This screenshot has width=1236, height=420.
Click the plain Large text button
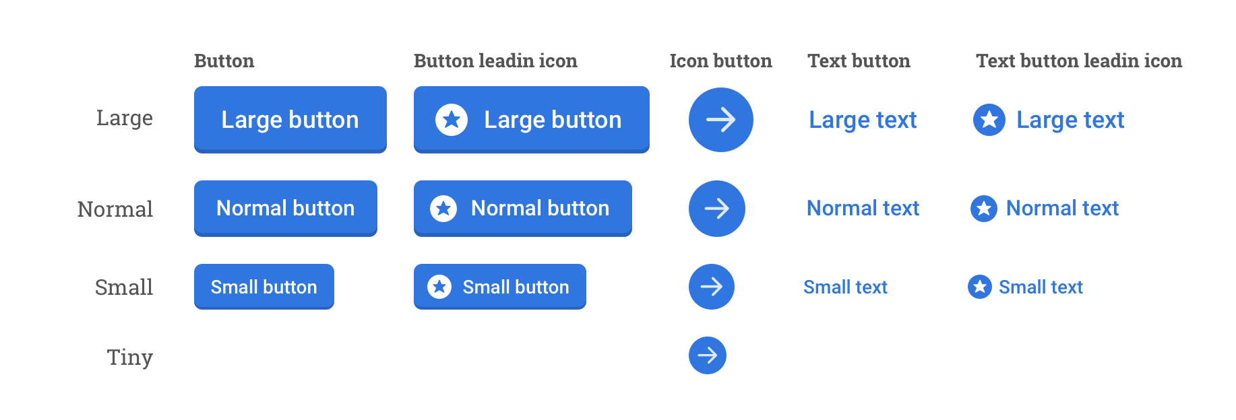point(862,120)
